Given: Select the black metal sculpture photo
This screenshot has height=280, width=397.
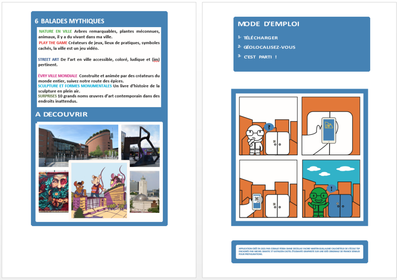Looking at the screenshot, I should [x=140, y=145].
